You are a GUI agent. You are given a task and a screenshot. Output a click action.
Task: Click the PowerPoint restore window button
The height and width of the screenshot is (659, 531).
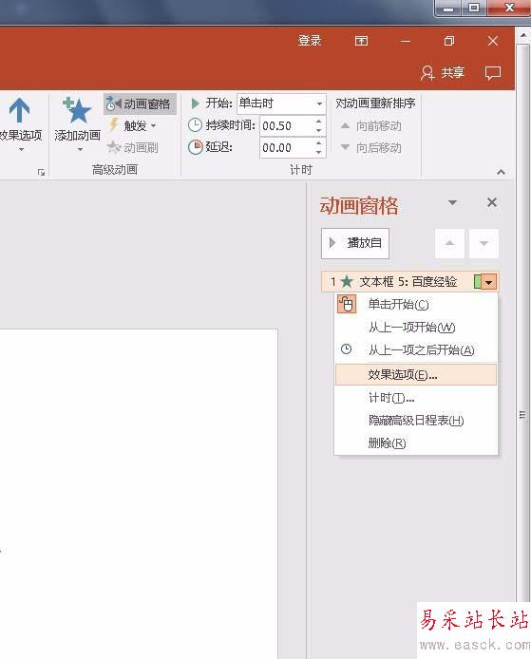449,41
